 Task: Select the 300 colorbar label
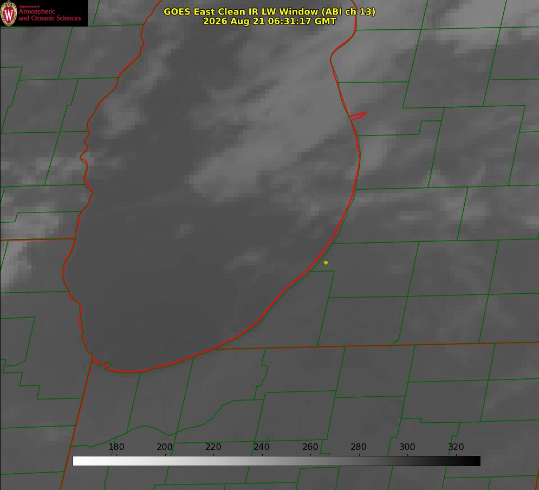407,447
